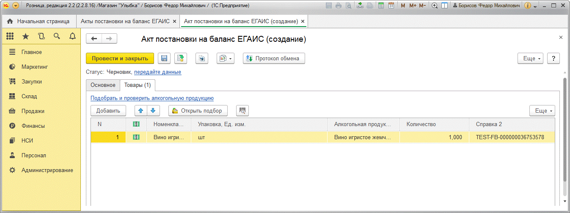Click the M memory button
Screen dimensions: 570x213
pos(403,5)
